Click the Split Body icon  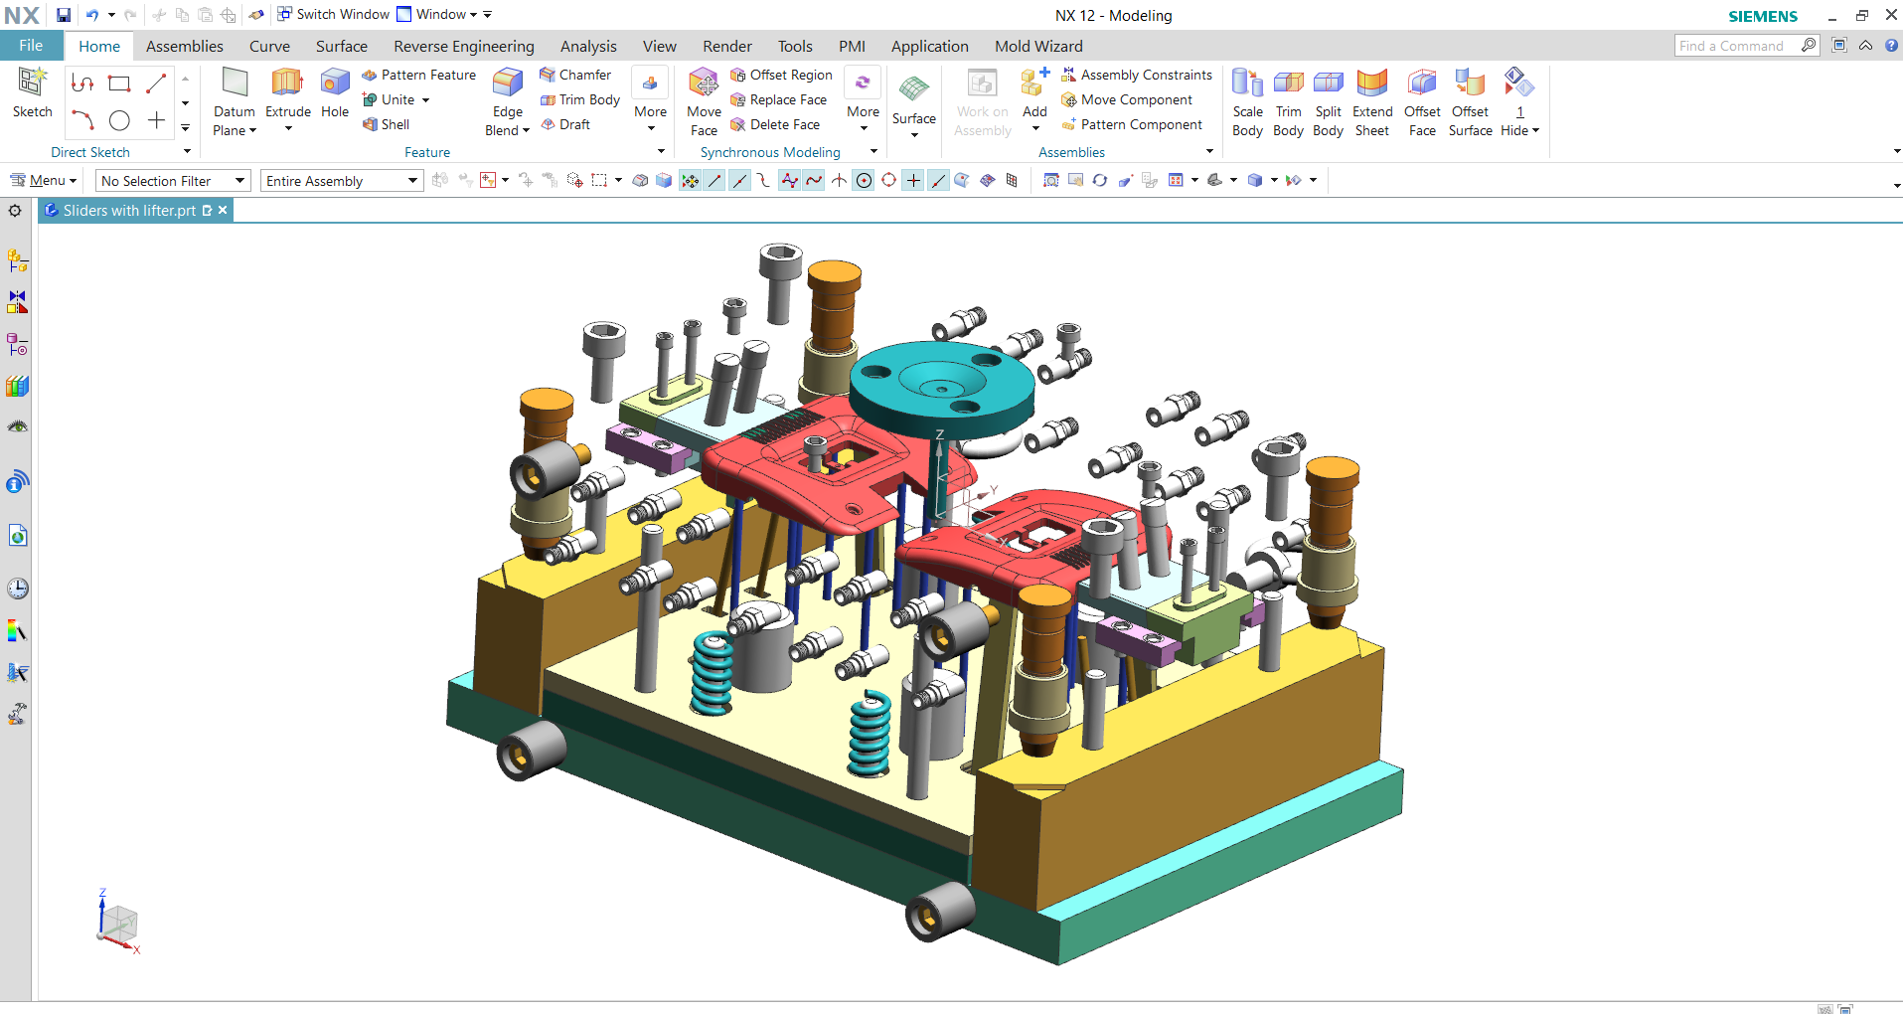1328,84
